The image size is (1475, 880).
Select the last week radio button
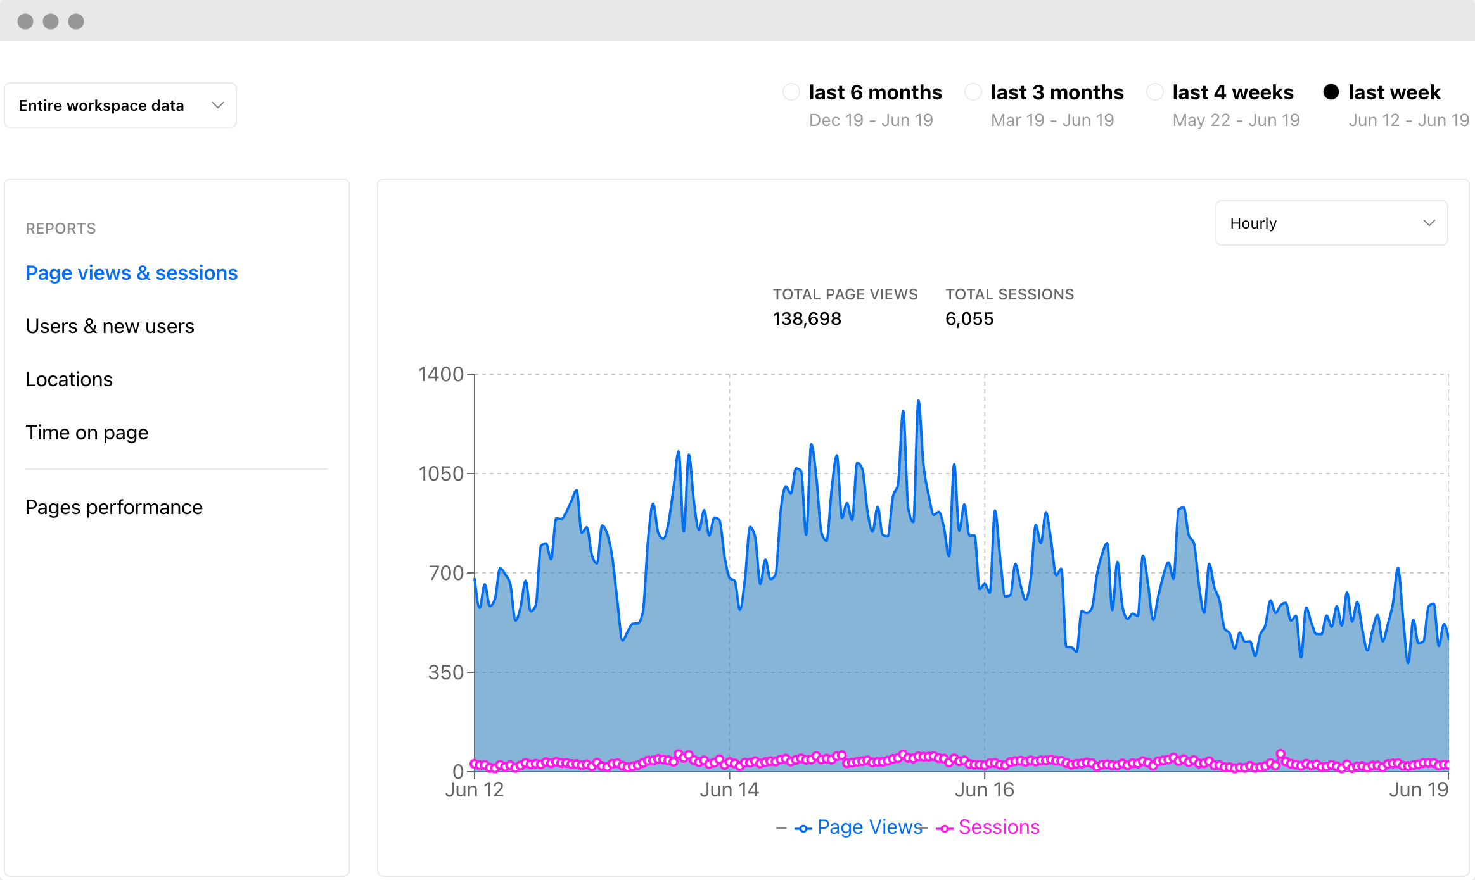(1331, 92)
